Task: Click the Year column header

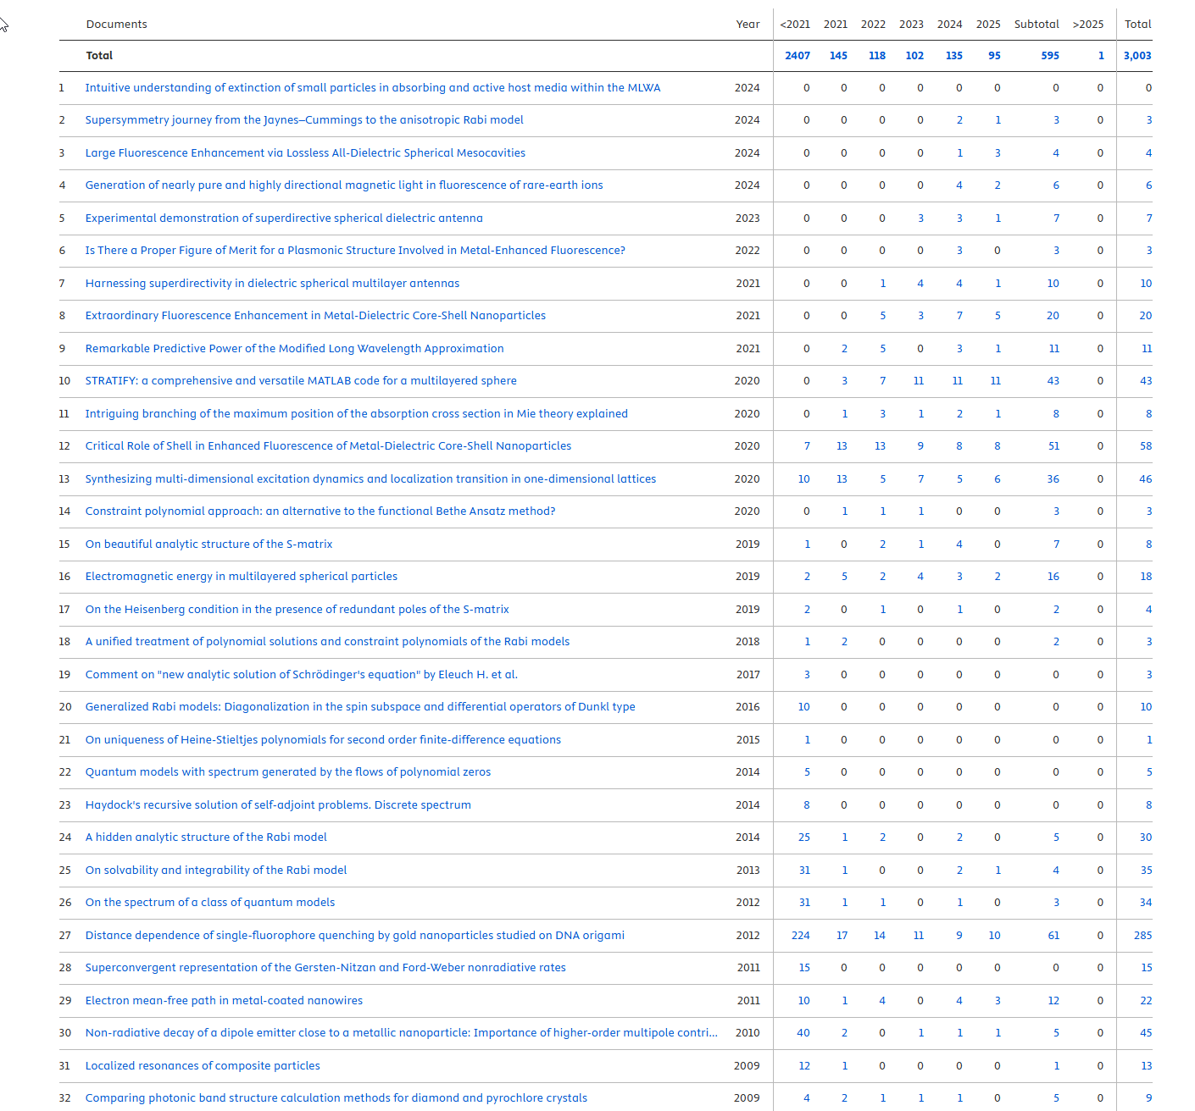Action: coord(748,25)
